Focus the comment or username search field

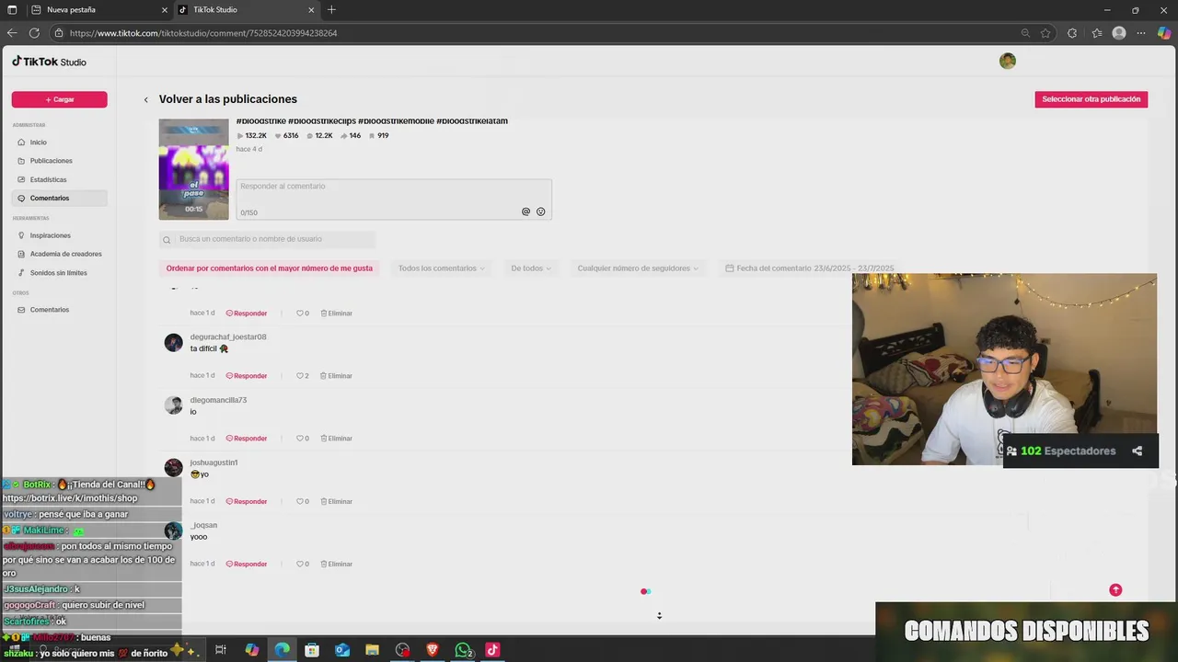[267, 239]
